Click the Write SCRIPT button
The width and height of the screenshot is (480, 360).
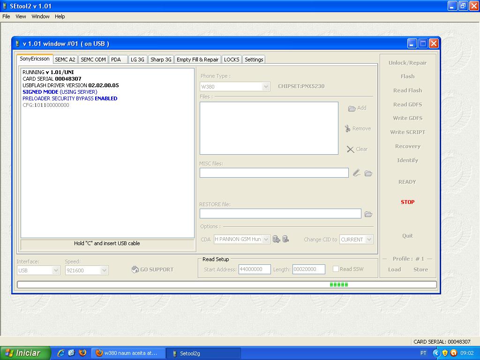pos(407,132)
